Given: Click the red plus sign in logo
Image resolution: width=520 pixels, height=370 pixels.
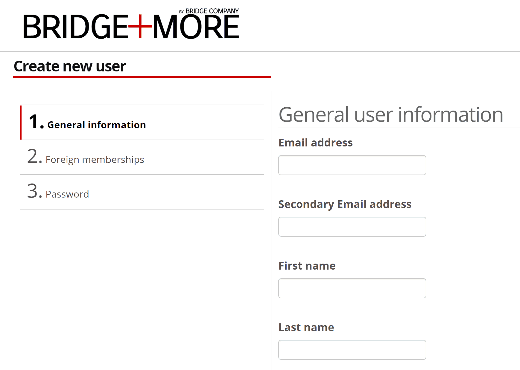Looking at the screenshot, I should pyautogui.click(x=140, y=26).
